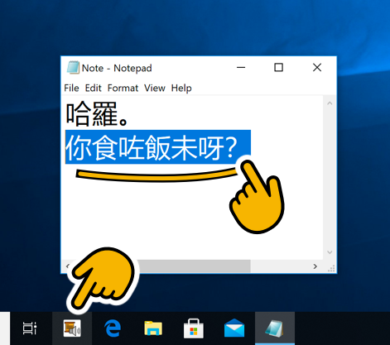This screenshot has width=390, height=345.
Task: Click the horizontal scrollbar thumb
Action: click(195, 266)
